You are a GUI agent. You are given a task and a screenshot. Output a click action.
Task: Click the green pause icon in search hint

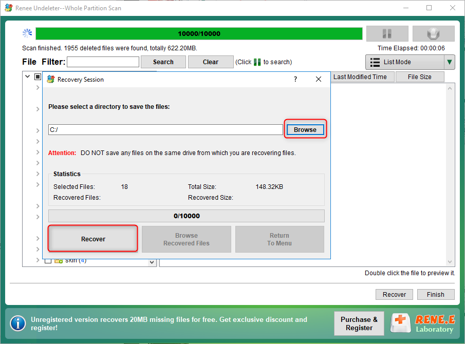pos(257,62)
